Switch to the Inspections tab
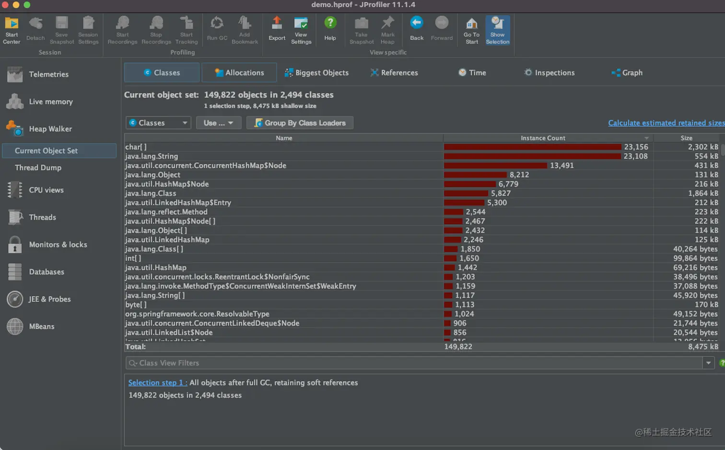Image resolution: width=725 pixels, height=450 pixels. pyautogui.click(x=549, y=72)
